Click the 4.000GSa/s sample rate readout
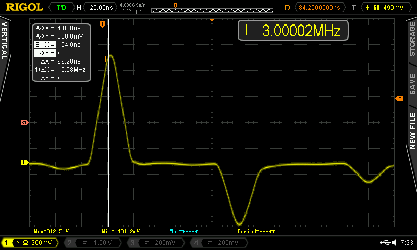The height and width of the screenshot is (250, 417). pos(132,5)
